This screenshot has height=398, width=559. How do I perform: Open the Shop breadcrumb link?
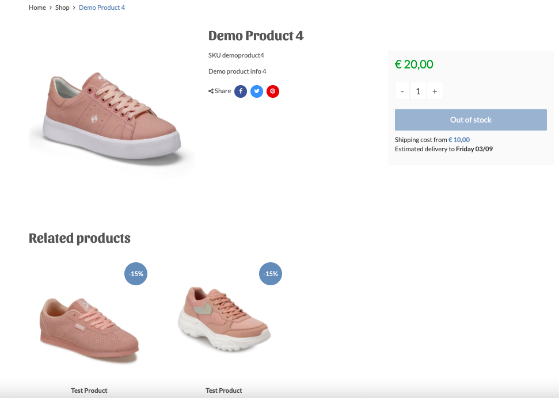pyautogui.click(x=62, y=7)
